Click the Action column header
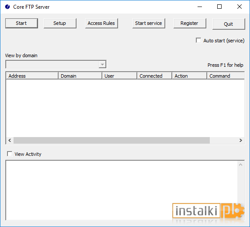 pos(189,76)
